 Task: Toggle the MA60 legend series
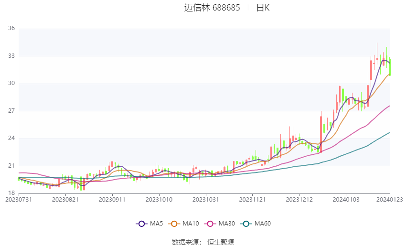256,224
